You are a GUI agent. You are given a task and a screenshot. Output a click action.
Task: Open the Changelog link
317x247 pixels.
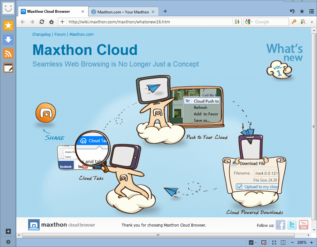pyautogui.click(x=42, y=35)
